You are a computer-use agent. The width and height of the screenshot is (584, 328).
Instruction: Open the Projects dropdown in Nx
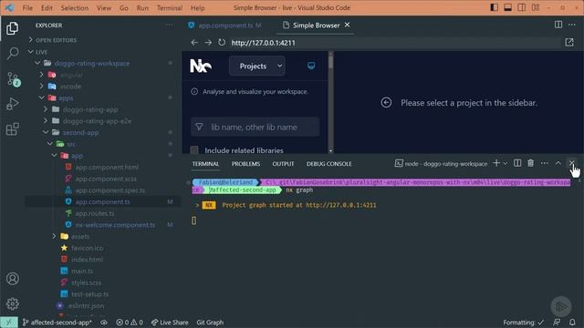(257, 66)
